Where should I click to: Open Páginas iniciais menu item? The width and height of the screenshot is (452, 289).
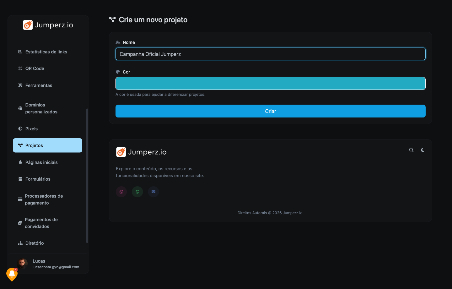pyautogui.click(x=47, y=162)
